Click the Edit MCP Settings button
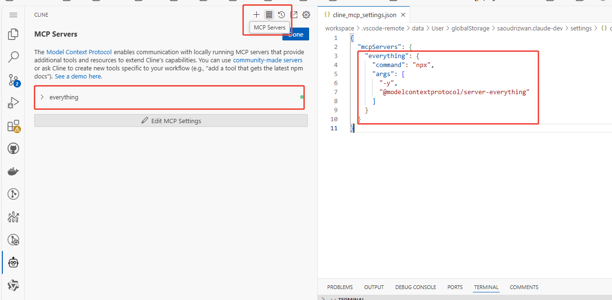612x300 pixels. click(171, 121)
